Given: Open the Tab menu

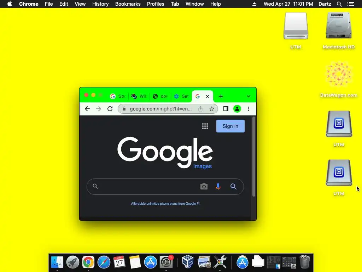Looking at the screenshot, I should tap(175, 4).
